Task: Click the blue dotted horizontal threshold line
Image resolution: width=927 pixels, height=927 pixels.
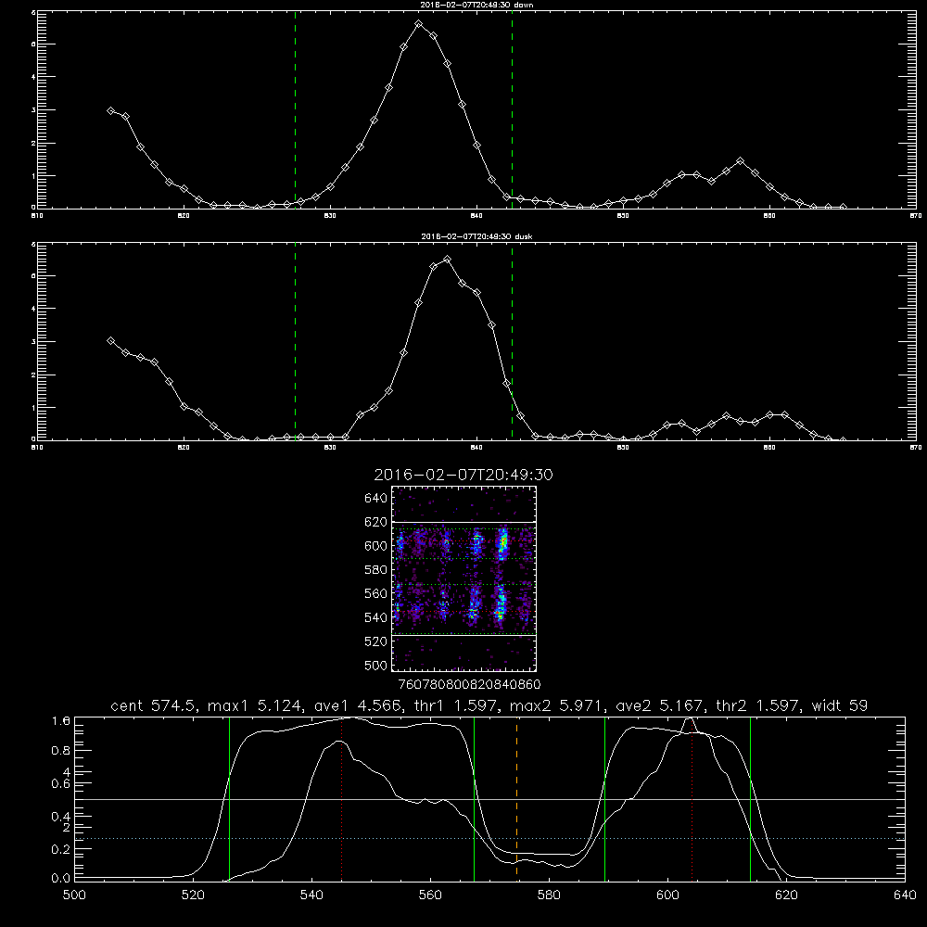Action: pyautogui.click(x=489, y=838)
